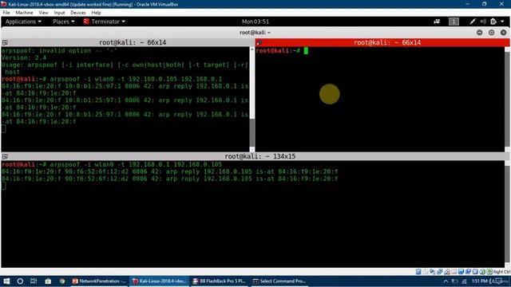Click group icon of red-titled terminal pane

(x=259, y=42)
